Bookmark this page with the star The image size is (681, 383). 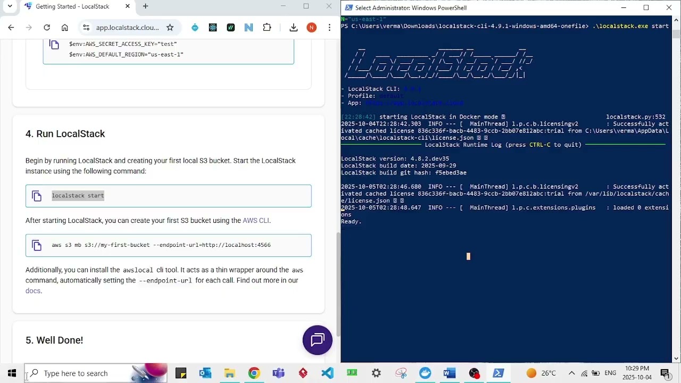[170, 28]
